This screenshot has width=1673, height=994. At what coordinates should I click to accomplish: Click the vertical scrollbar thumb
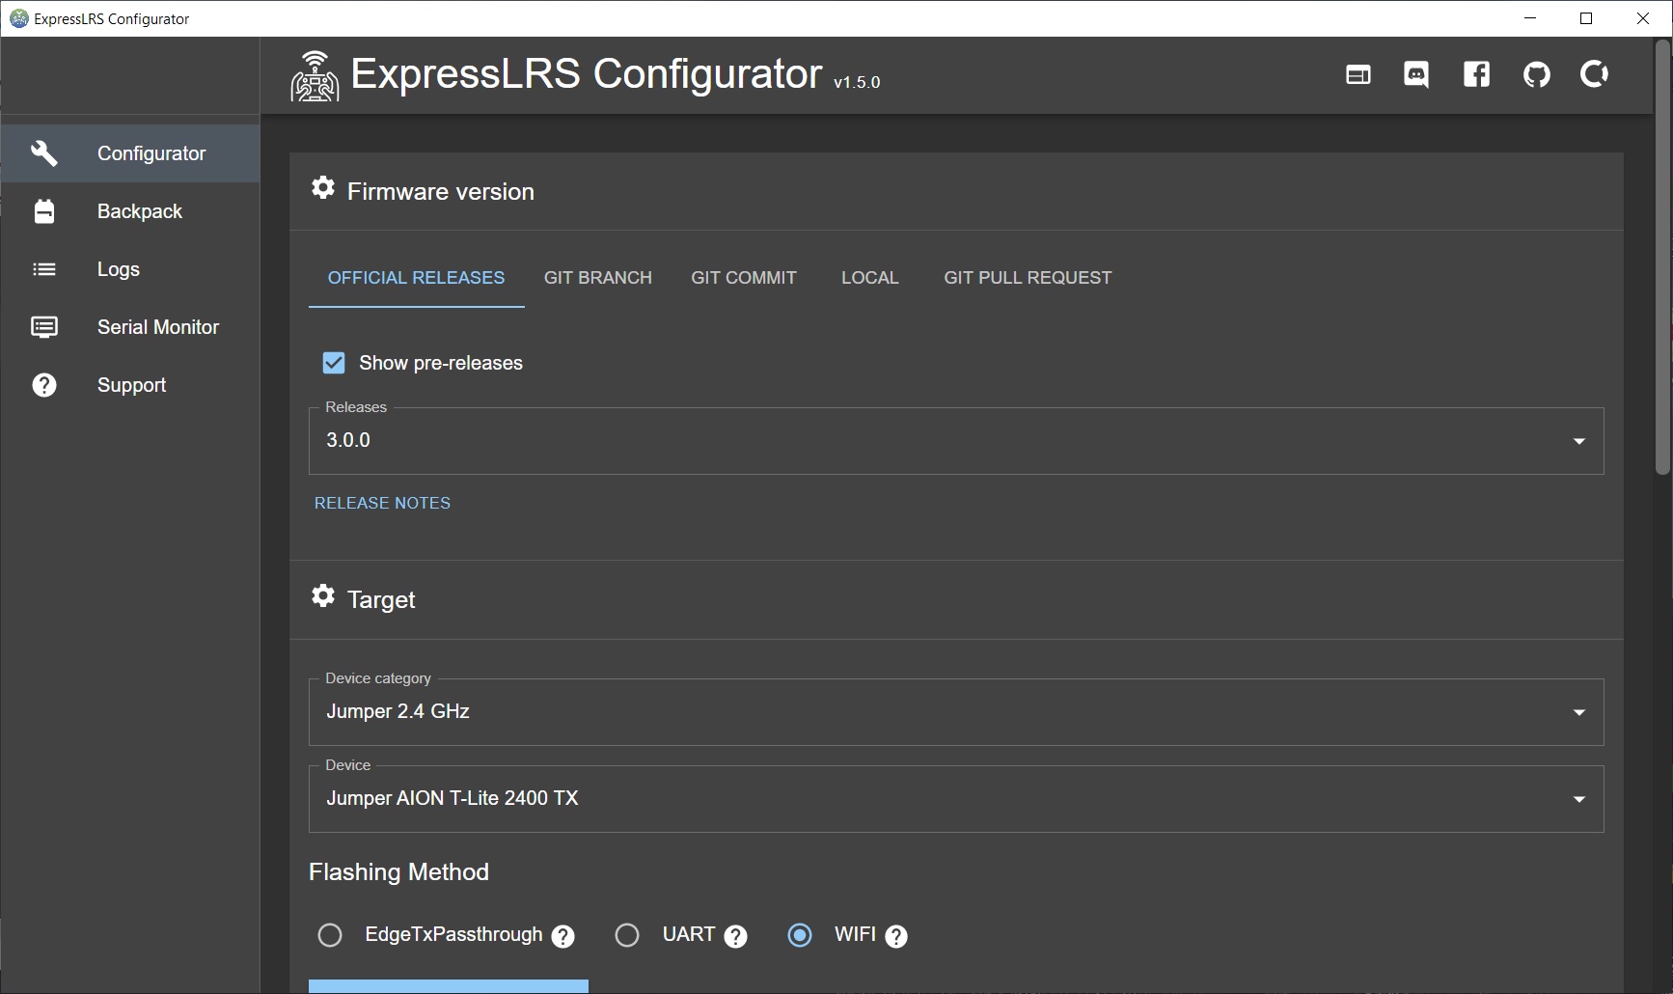(1662, 259)
